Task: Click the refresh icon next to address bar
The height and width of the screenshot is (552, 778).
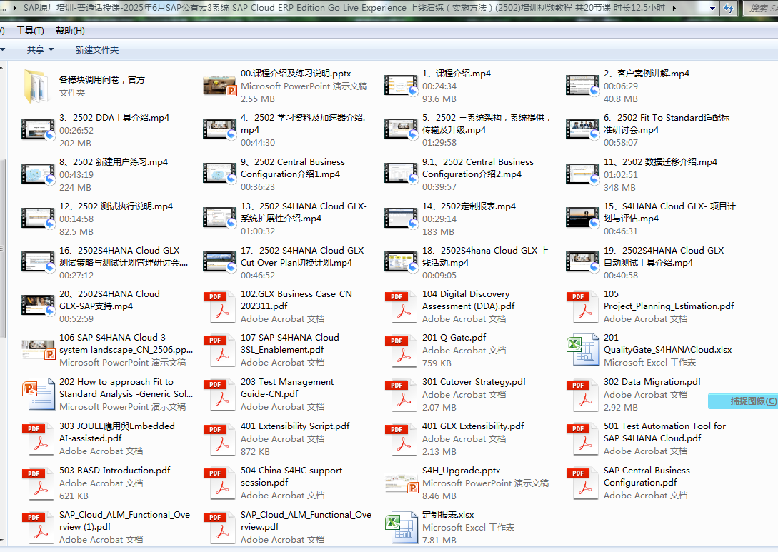Action: tap(728, 8)
